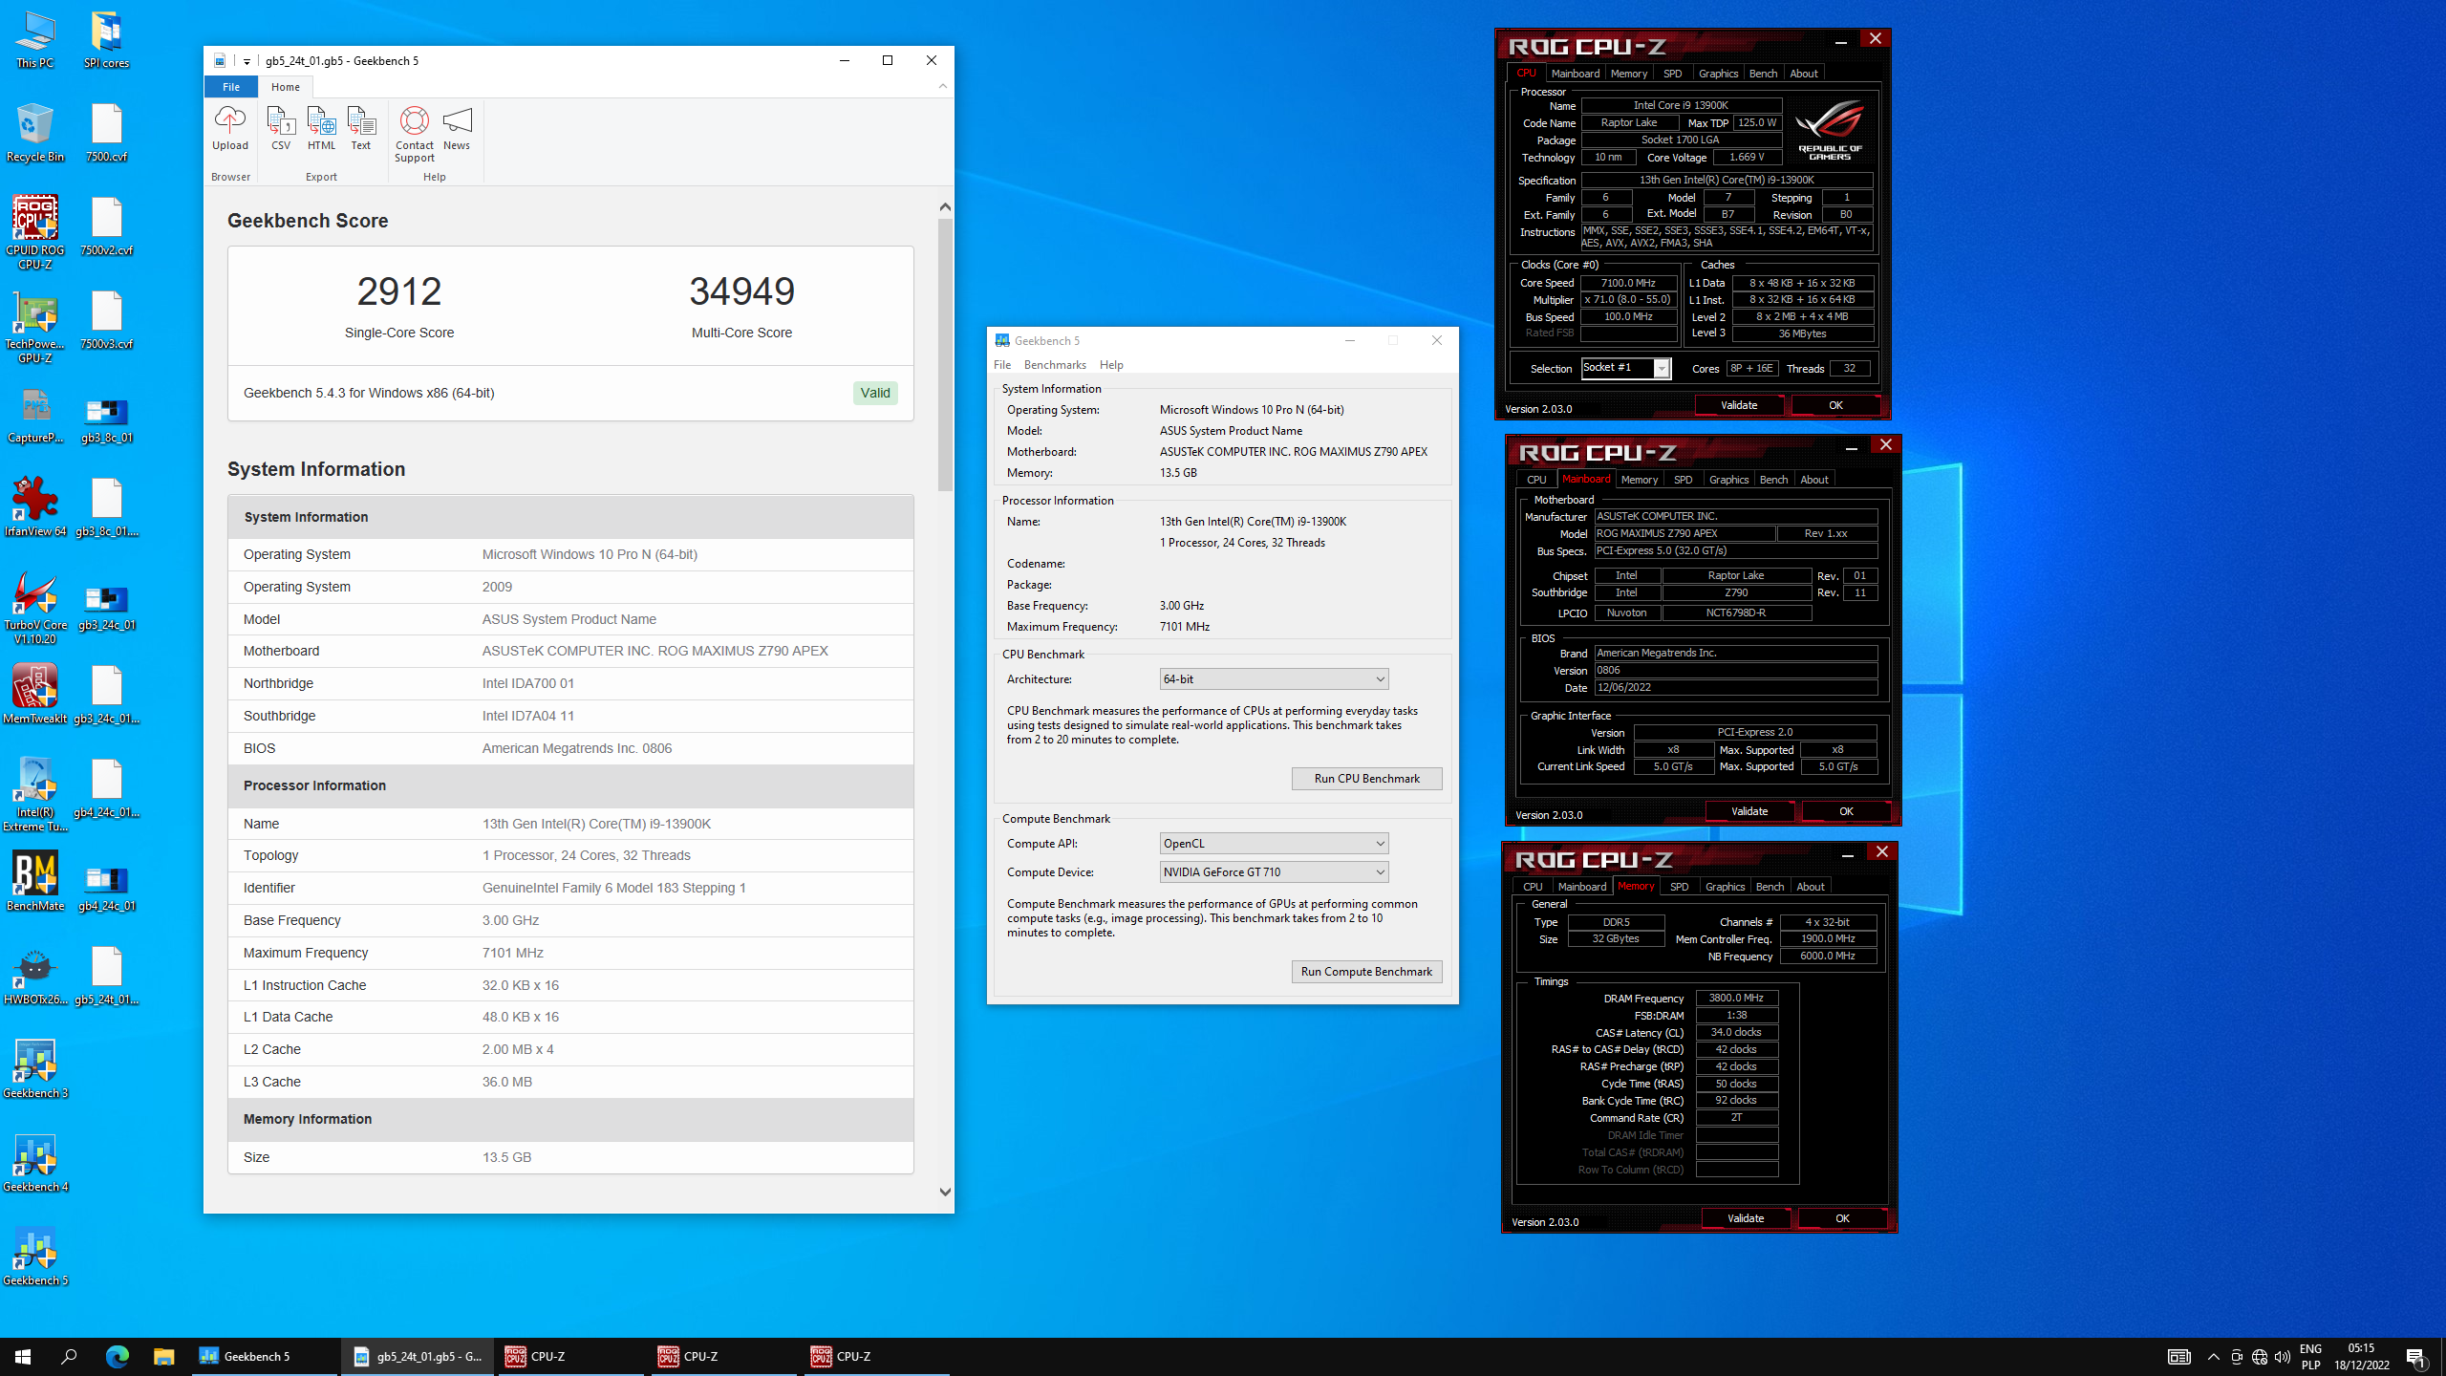Switch to Mainboard tab in top CPU-Z
This screenshot has height=1376, width=2446.
(x=1575, y=74)
